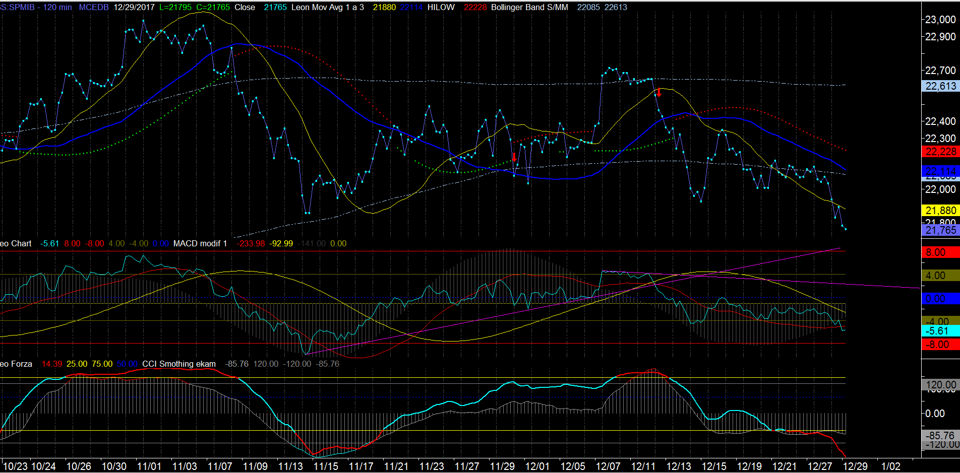Click the eo Forza panel label
Viewport: 960px width, 473px height.
[x=16, y=364]
